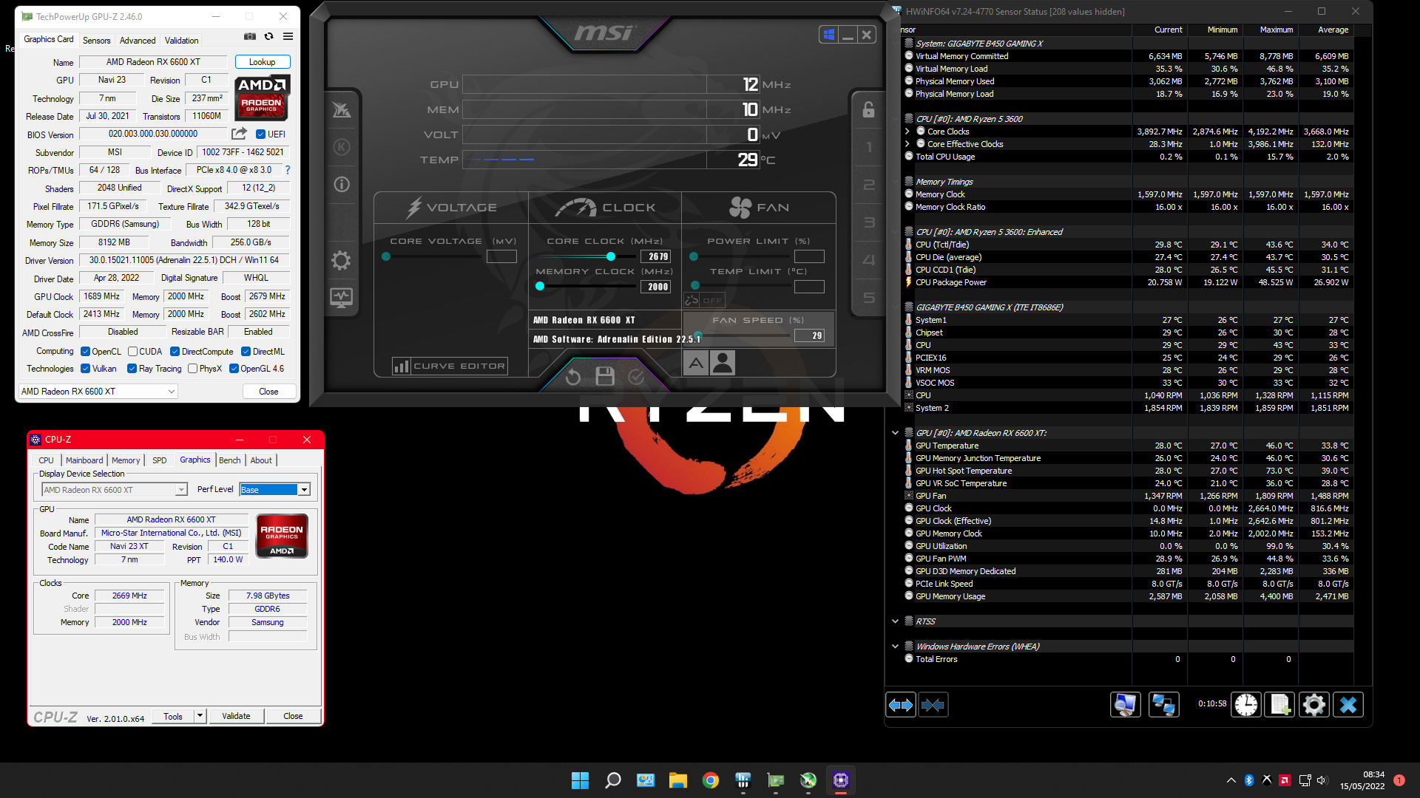Toggle the UEFI checkbox in GPU-Z
1420x798 pixels.
pyautogui.click(x=260, y=134)
